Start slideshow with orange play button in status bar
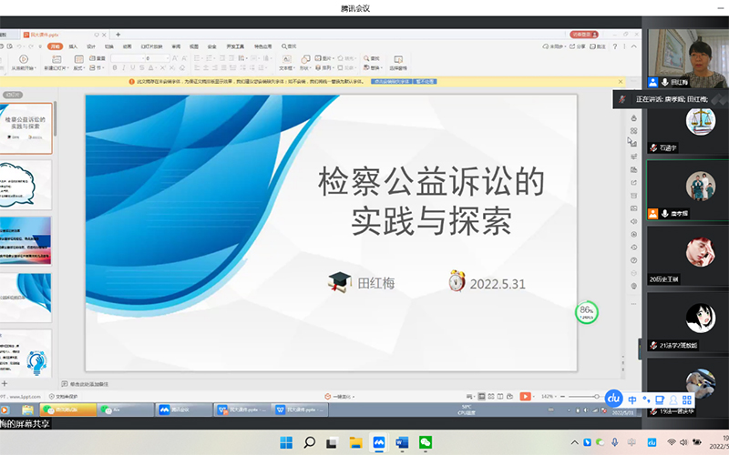The height and width of the screenshot is (455, 729). click(x=525, y=396)
